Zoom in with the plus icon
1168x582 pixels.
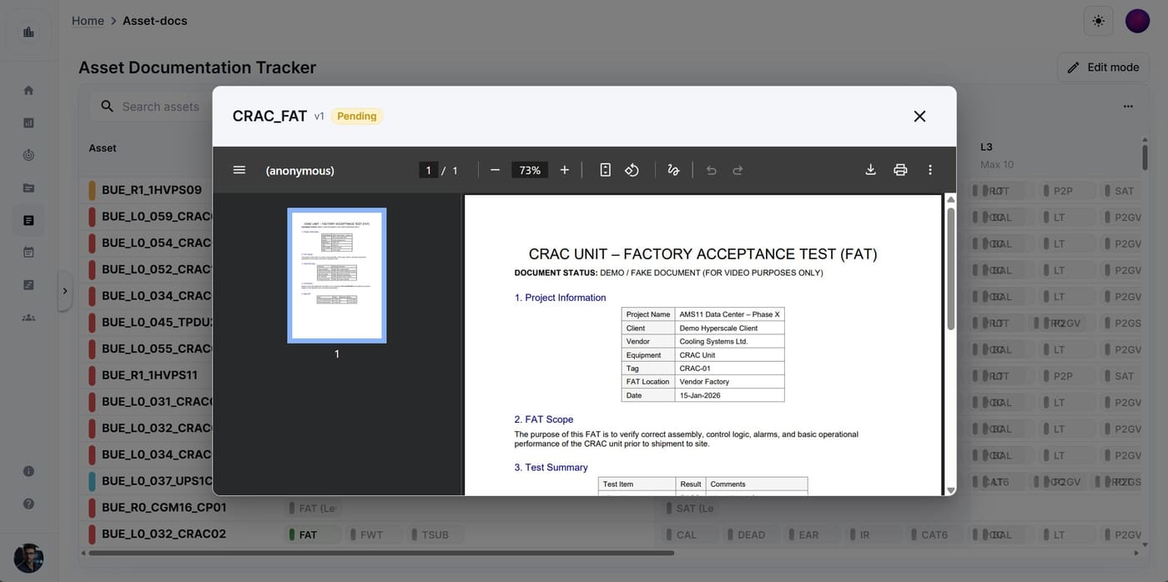[565, 170]
